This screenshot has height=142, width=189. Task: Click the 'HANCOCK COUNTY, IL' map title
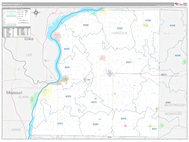[x=12, y=4]
